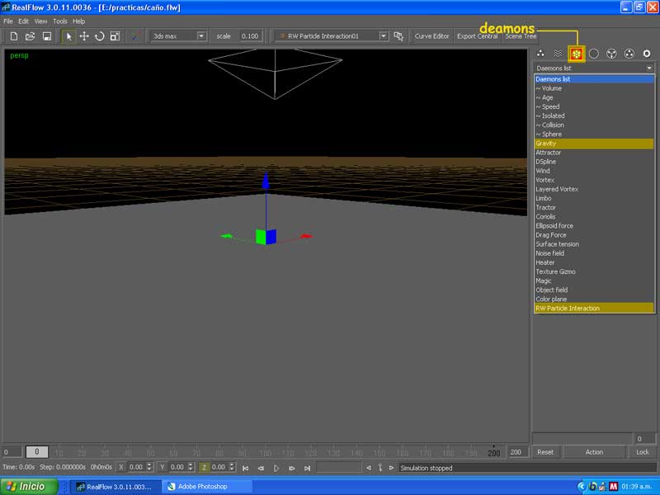Viewport: 660px width, 495px height.
Task: Open the Edit menu
Action: pos(24,21)
